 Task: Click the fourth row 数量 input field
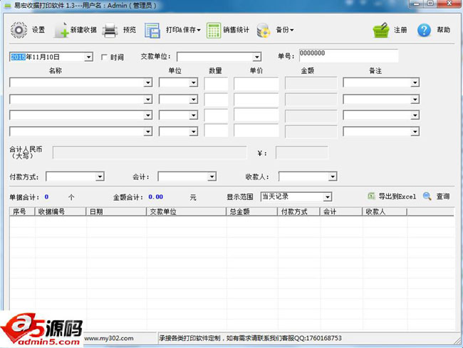(216, 130)
